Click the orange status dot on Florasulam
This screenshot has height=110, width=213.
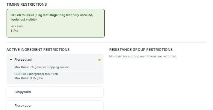click(x=99, y=60)
